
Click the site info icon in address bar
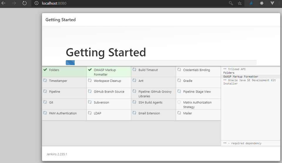pos(36,3)
